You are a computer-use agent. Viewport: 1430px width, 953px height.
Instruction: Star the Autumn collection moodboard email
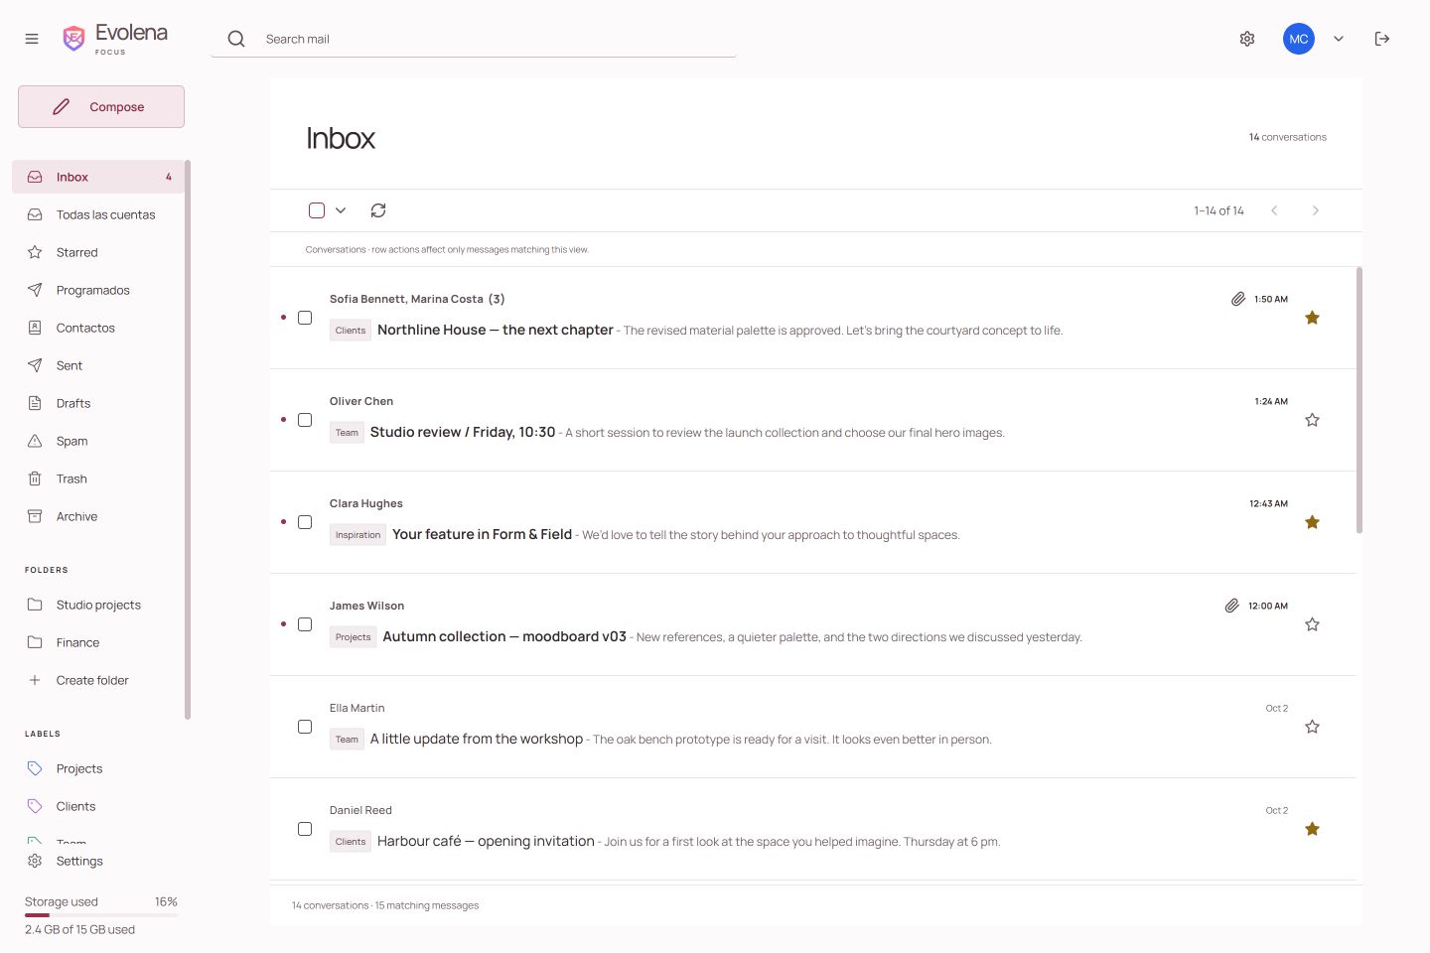pos(1312,624)
